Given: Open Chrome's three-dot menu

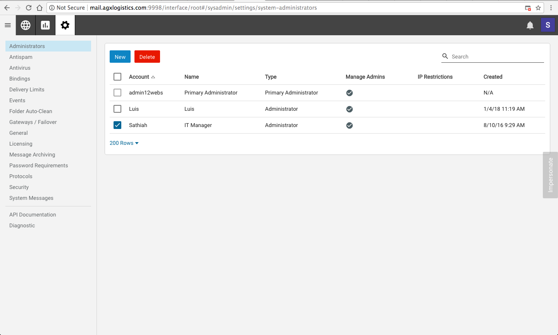Looking at the screenshot, I should pos(551,8).
